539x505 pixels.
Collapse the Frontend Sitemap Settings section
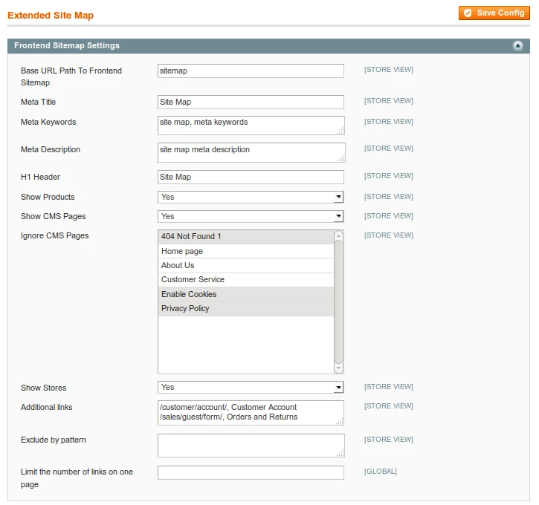click(517, 46)
